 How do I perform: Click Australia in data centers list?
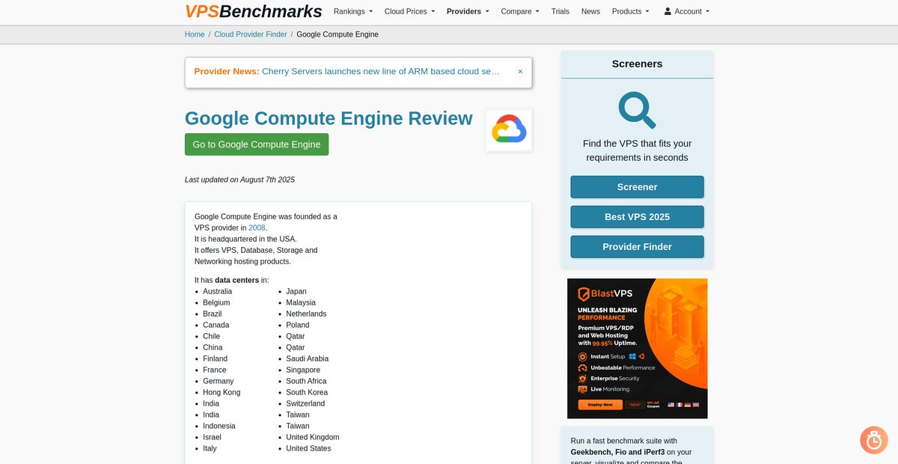[x=217, y=291]
